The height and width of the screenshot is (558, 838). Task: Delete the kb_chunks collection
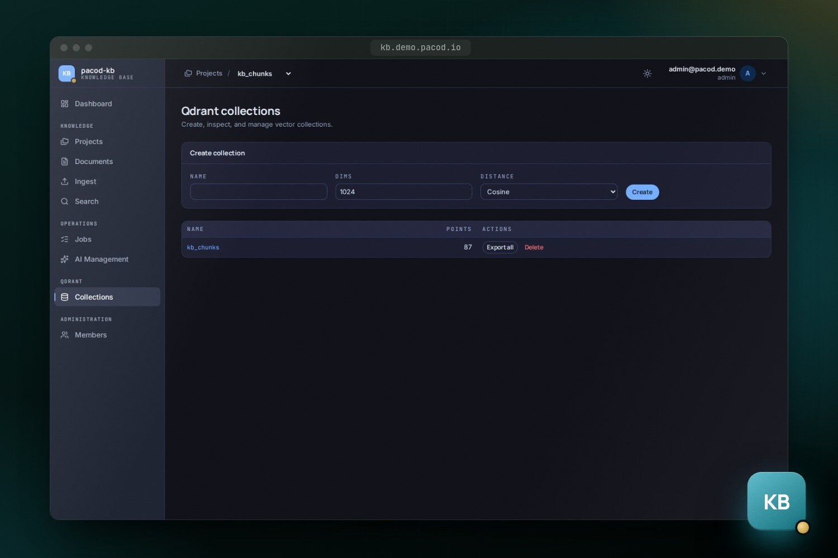point(534,248)
